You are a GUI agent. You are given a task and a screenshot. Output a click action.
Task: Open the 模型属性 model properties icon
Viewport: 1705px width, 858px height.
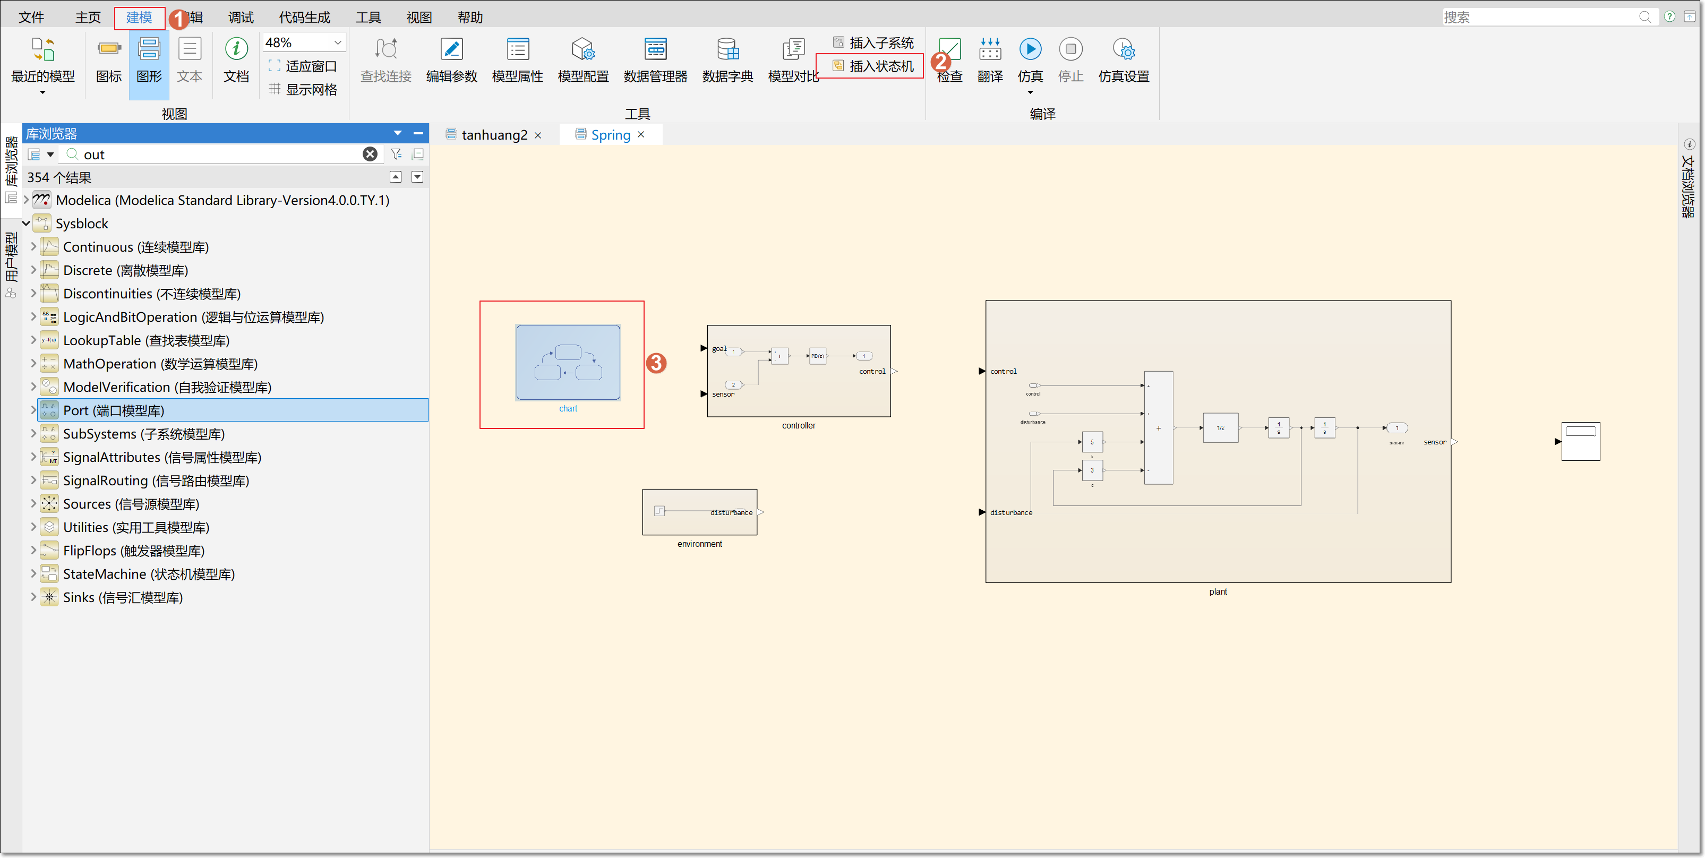517,59
